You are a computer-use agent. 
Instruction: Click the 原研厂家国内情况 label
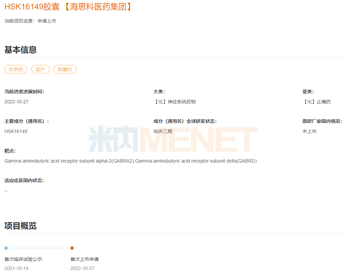tap(322, 121)
